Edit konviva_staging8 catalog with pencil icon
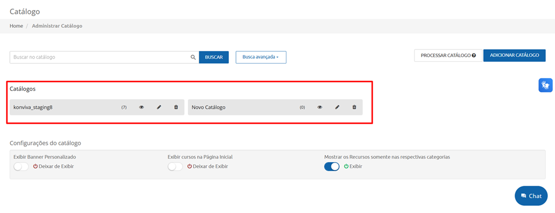This screenshot has height=213, width=555. pyautogui.click(x=159, y=107)
